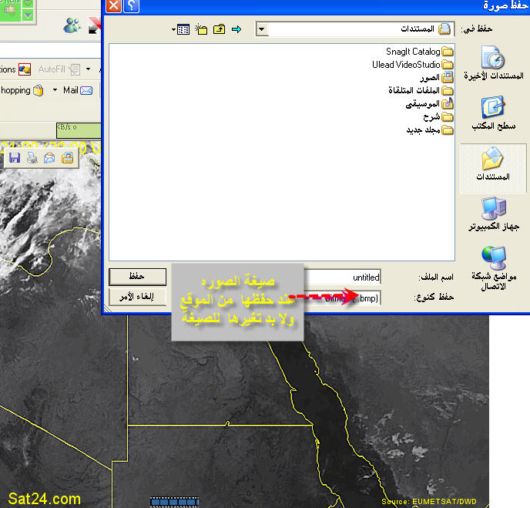Open the dropdown arrow left of Mail
Viewport: 530px width, 508px height.
tap(55, 90)
